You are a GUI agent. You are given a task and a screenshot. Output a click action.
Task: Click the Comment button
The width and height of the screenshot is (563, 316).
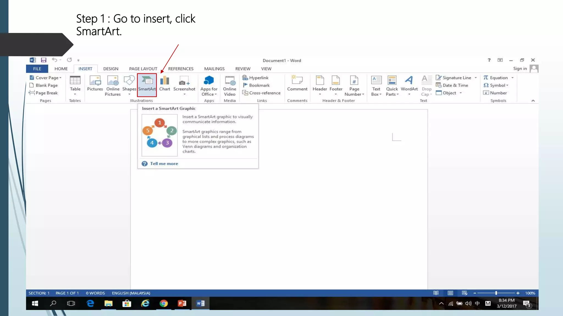297,83
